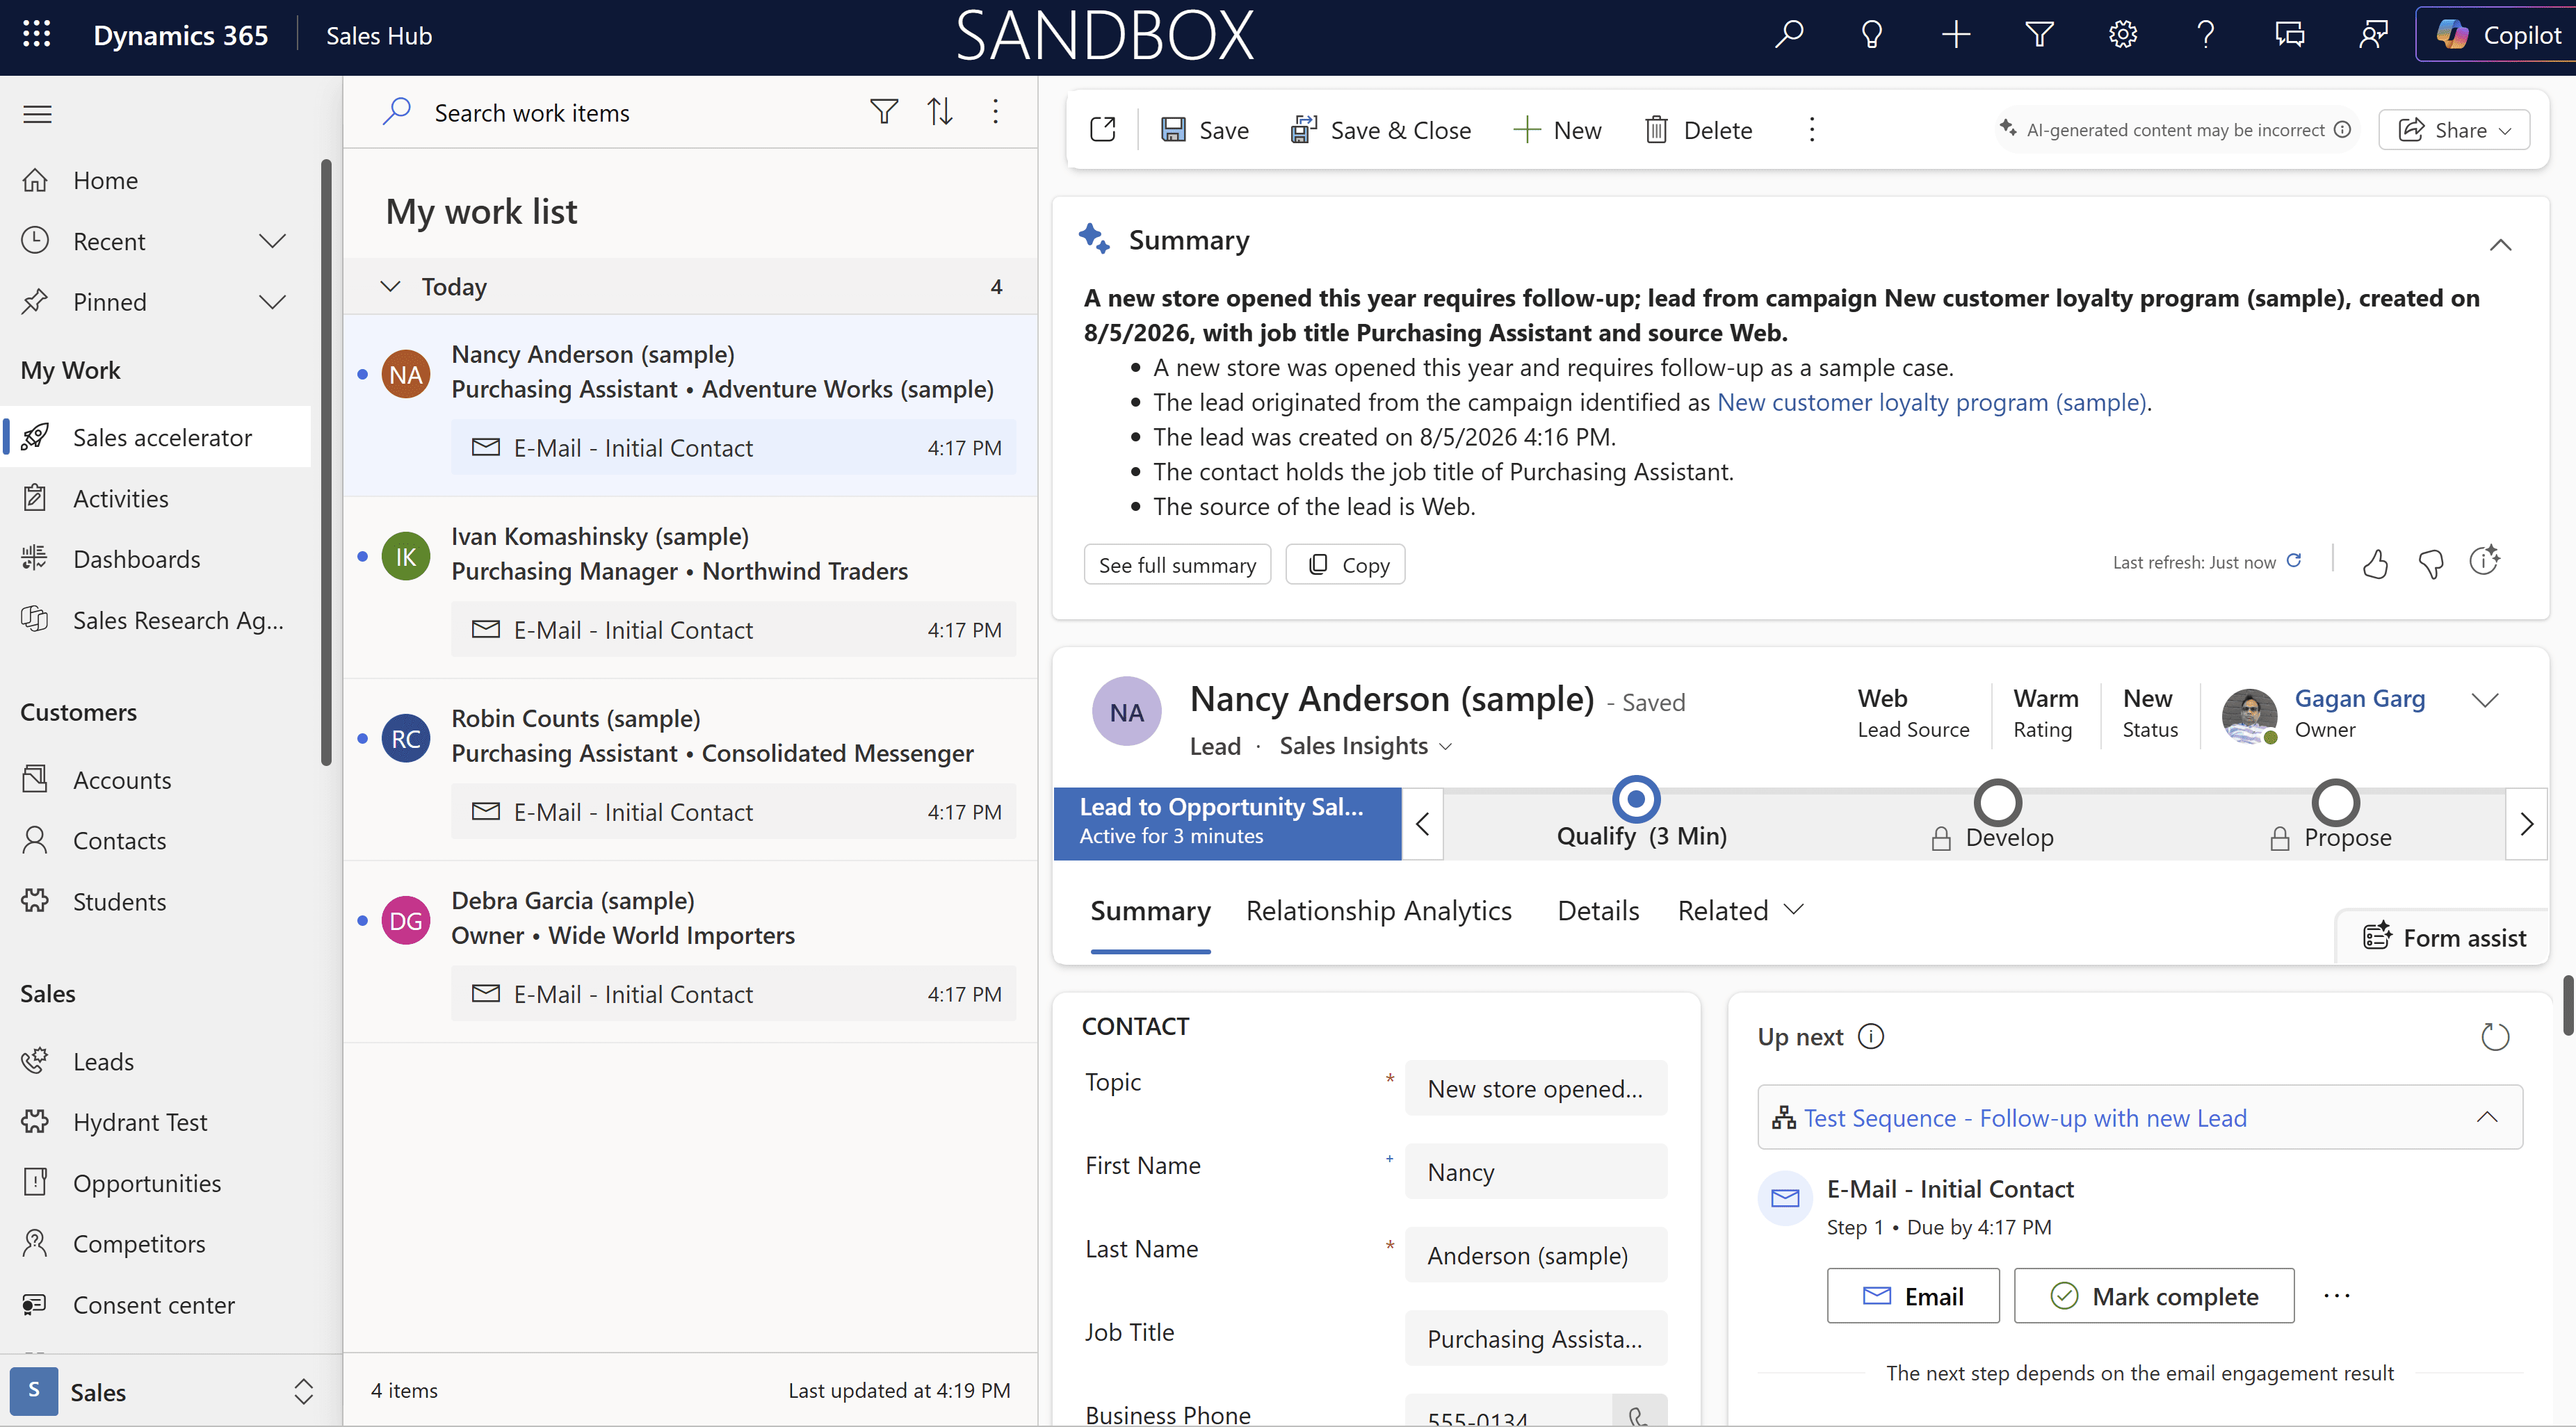2576x1427 pixels.
Task: Open Dashboards in sidebar
Action: point(136,559)
